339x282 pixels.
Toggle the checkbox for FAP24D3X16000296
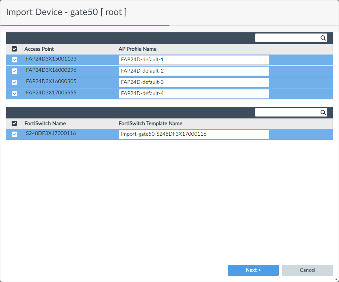(x=14, y=71)
